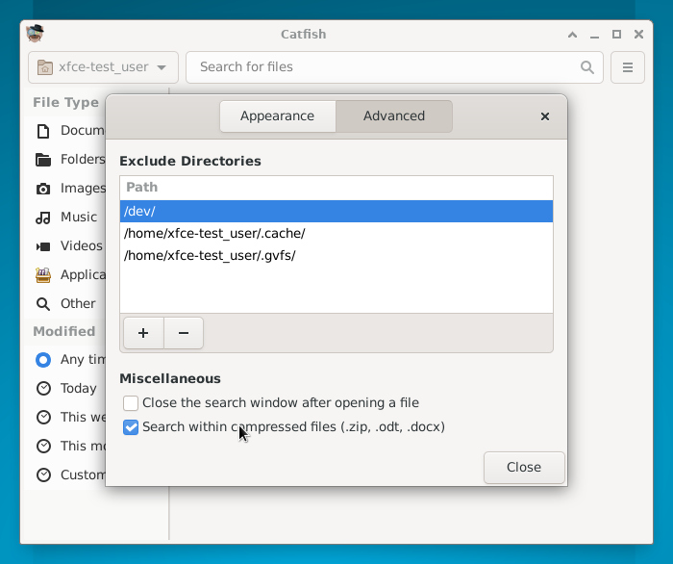Maximize the Catfish window

click(x=616, y=35)
